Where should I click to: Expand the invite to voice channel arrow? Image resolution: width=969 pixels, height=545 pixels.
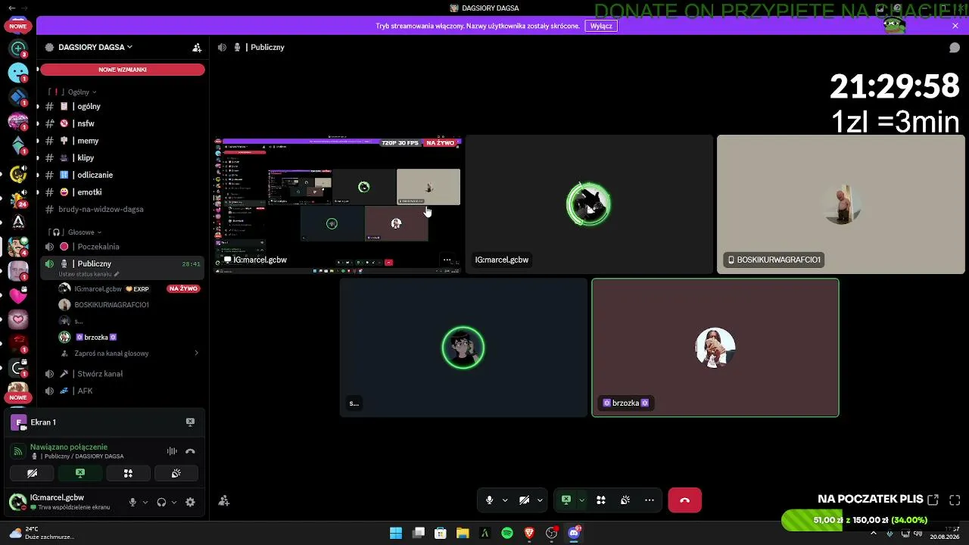tap(197, 353)
